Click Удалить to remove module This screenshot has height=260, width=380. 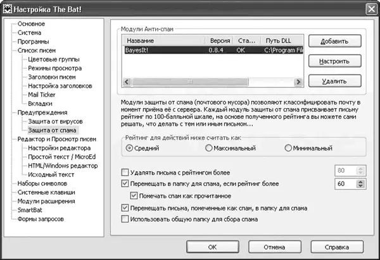pyautogui.click(x=334, y=81)
